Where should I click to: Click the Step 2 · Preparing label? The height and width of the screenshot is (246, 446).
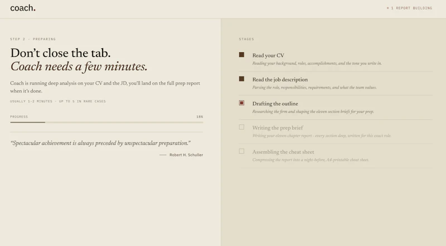(x=33, y=39)
